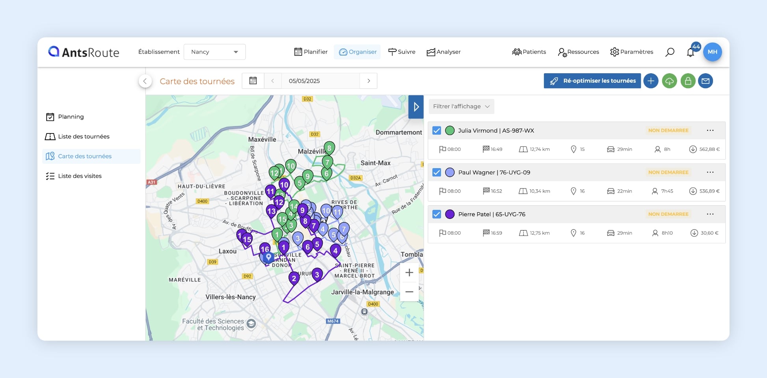
Task: Open the Planifier menu
Action: tap(311, 52)
